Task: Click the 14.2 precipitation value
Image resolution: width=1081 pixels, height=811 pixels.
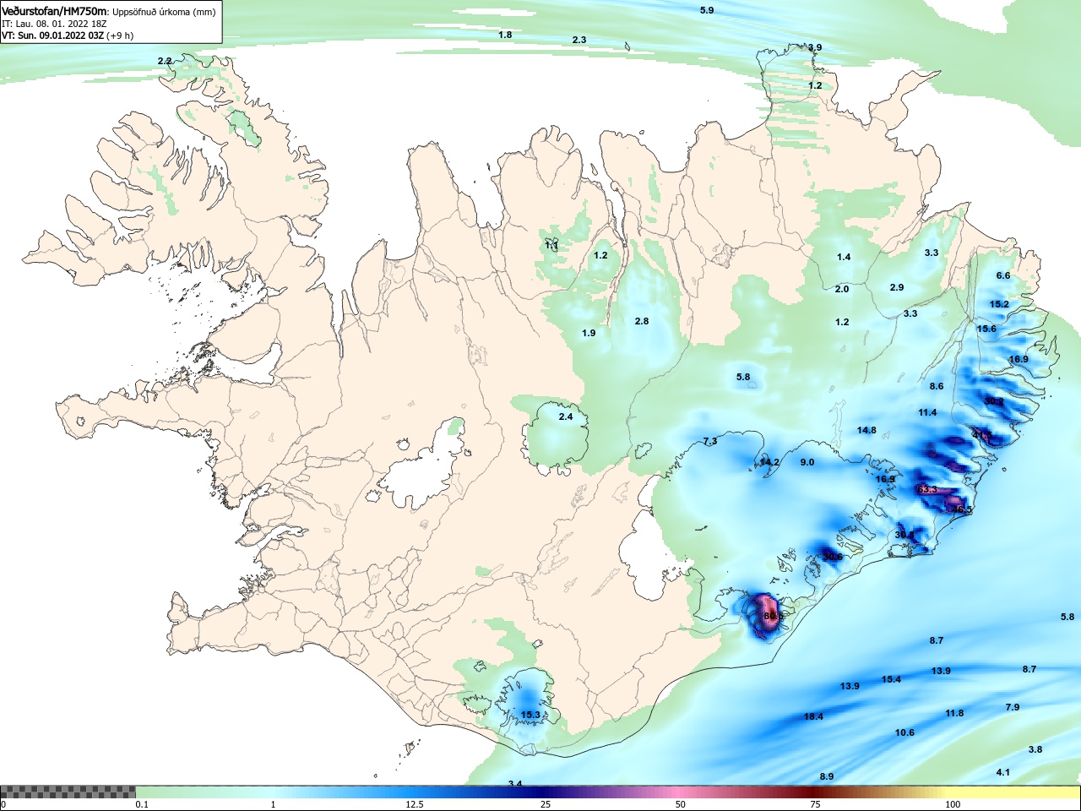Action: (769, 462)
